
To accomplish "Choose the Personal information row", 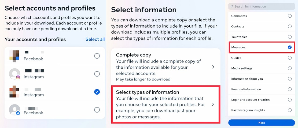I will (262, 89).
